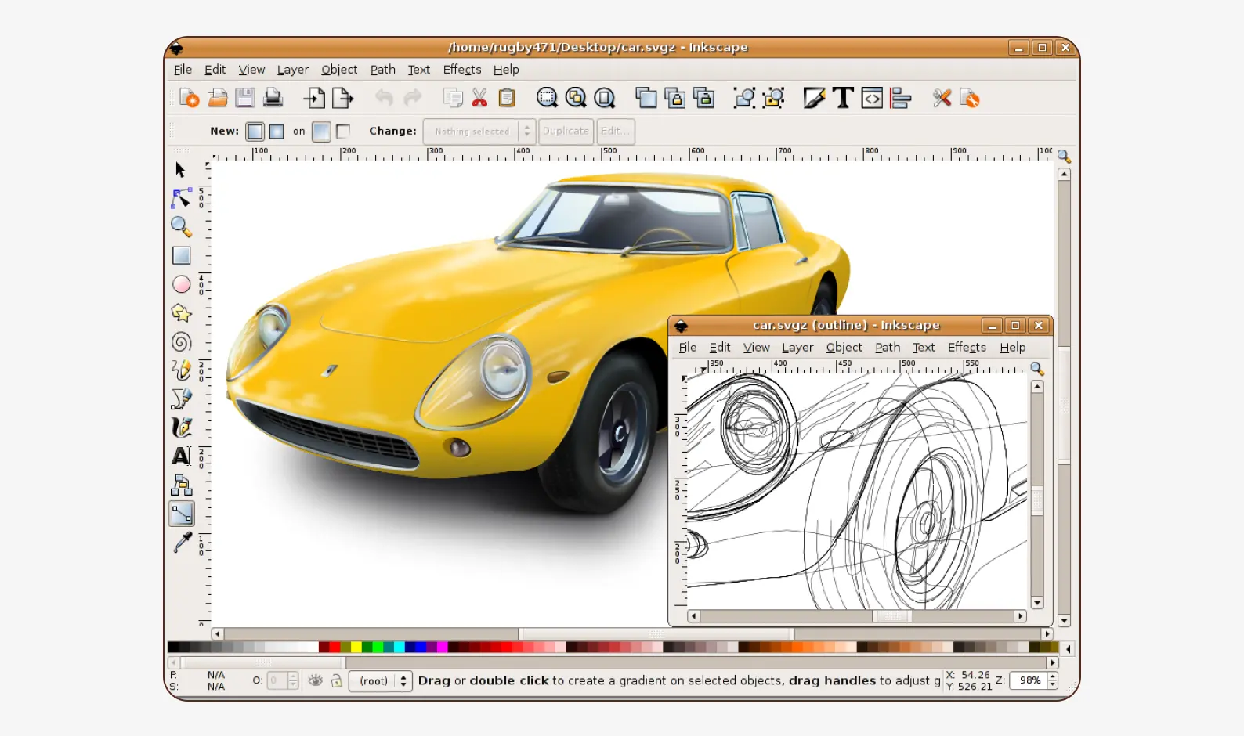Open the Object menu in main window
This screenshot has width=1244, height=736.
tap(339, 70)
